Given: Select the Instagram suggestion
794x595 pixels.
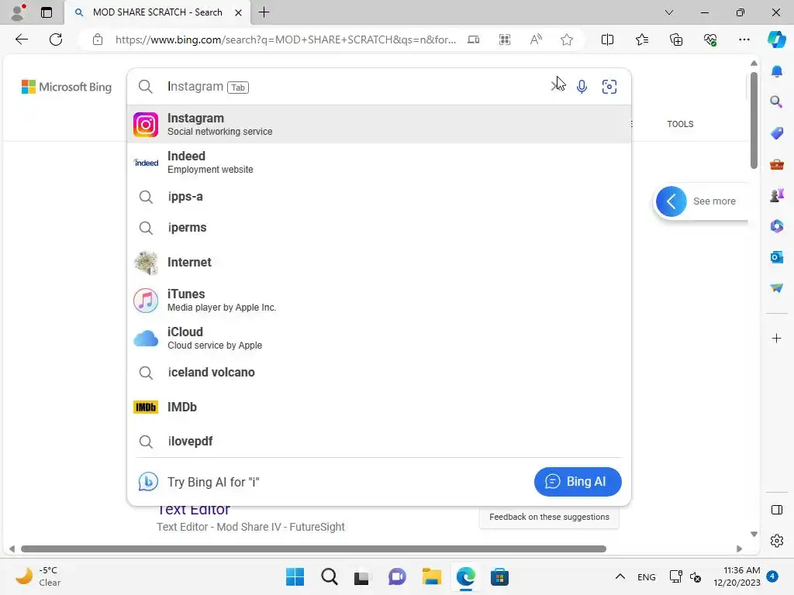Looking at the screenshot, I should pyautogui.click(x=378, y=125).
